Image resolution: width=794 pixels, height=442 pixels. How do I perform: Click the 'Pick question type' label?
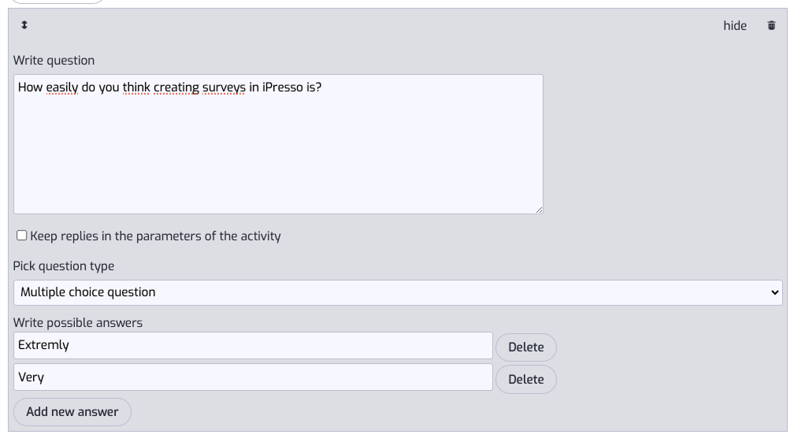tap(63, 266)
